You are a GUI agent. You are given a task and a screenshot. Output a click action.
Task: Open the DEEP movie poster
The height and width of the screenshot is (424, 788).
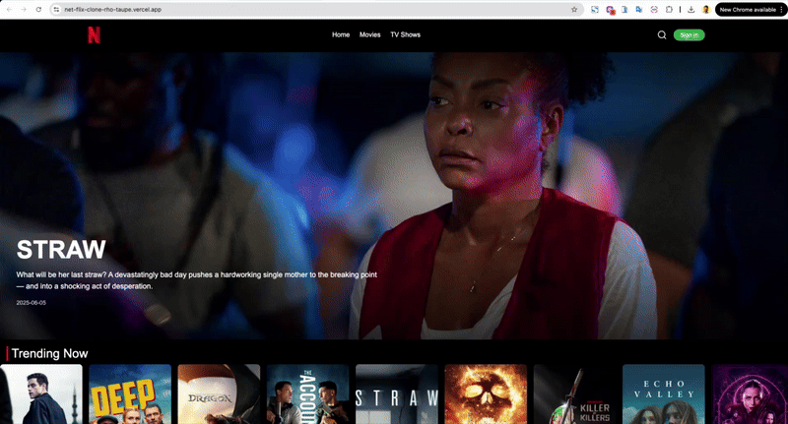[130, 394]
